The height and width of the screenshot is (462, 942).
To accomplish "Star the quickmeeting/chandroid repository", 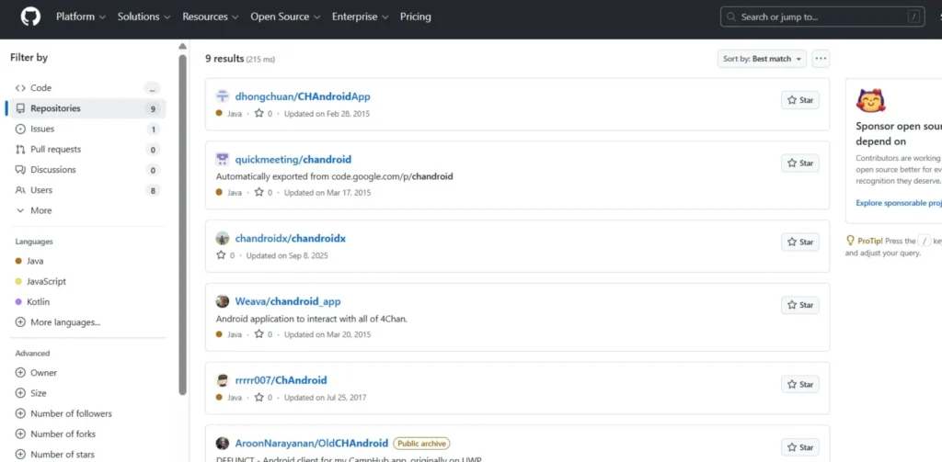I will [799, 163].
